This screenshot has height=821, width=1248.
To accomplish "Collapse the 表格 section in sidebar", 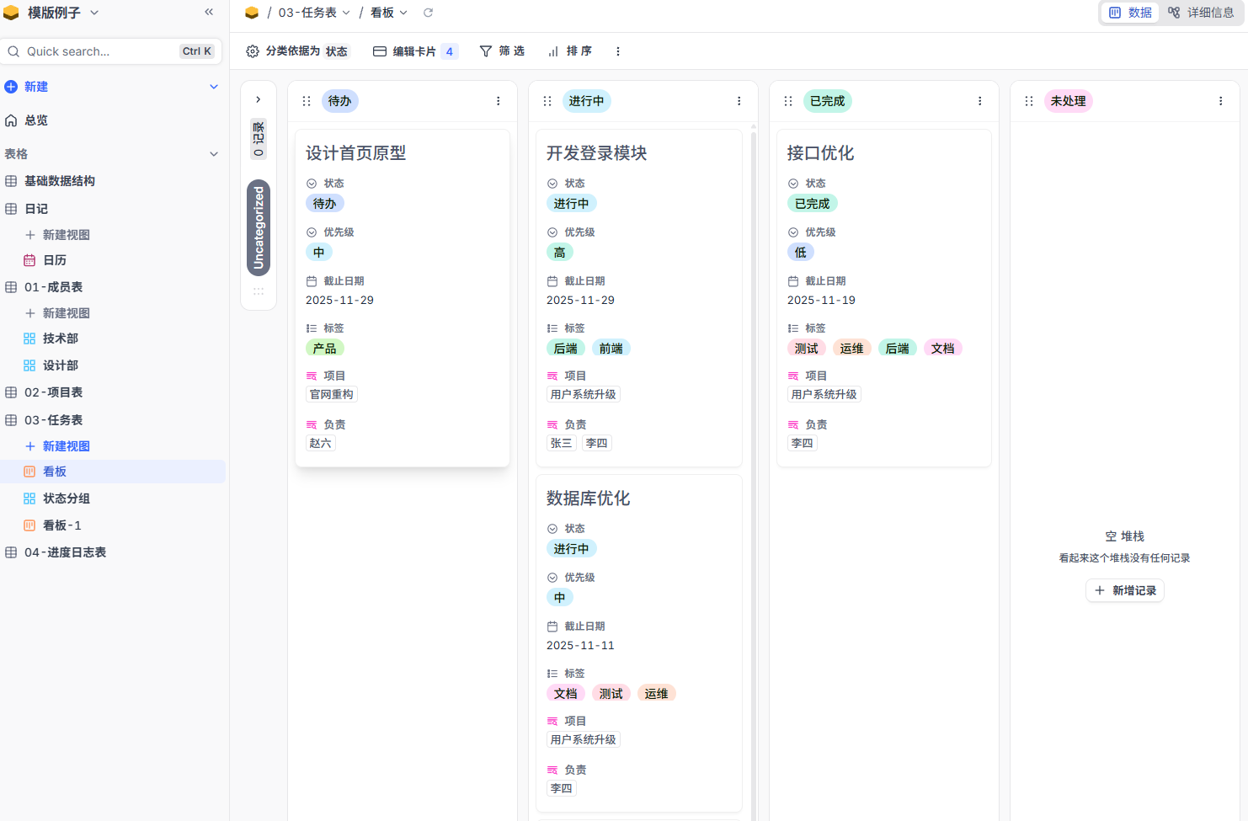I will (x=214, y=154).
